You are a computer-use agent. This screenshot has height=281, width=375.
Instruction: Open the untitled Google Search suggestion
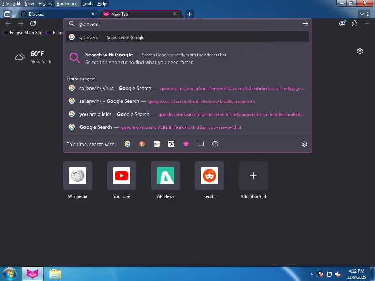[187, 127]
